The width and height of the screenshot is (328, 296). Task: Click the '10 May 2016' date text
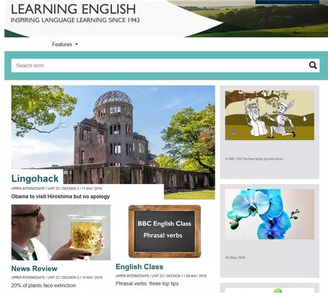tap(235, 258)
